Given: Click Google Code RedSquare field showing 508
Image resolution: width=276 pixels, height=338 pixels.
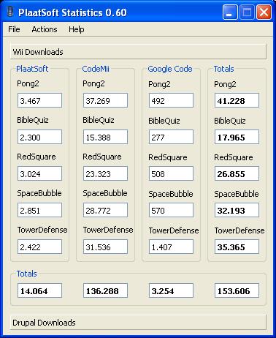Looking at the screenshot, I should tap(171, 173).
